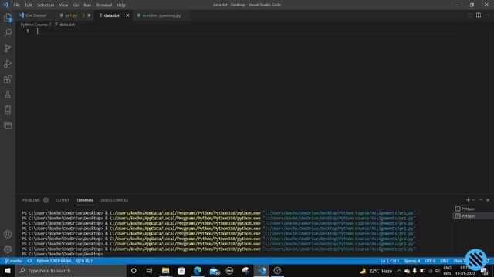Open the Extensions view
The image size is (494, 277).
[8, 78]
